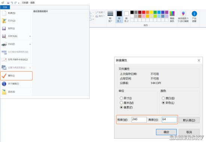Expand the Save as submenu arrow
The image size is (206, 142).
click(30, 36)
